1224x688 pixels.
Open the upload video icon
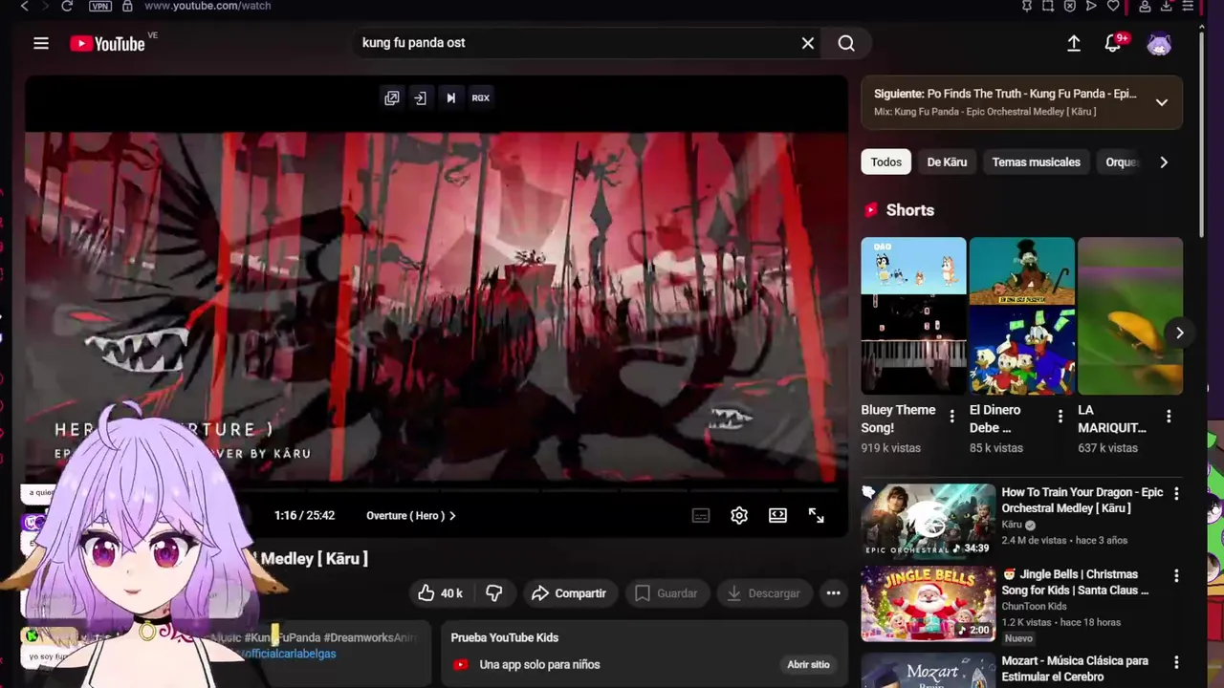point(1074,44)
